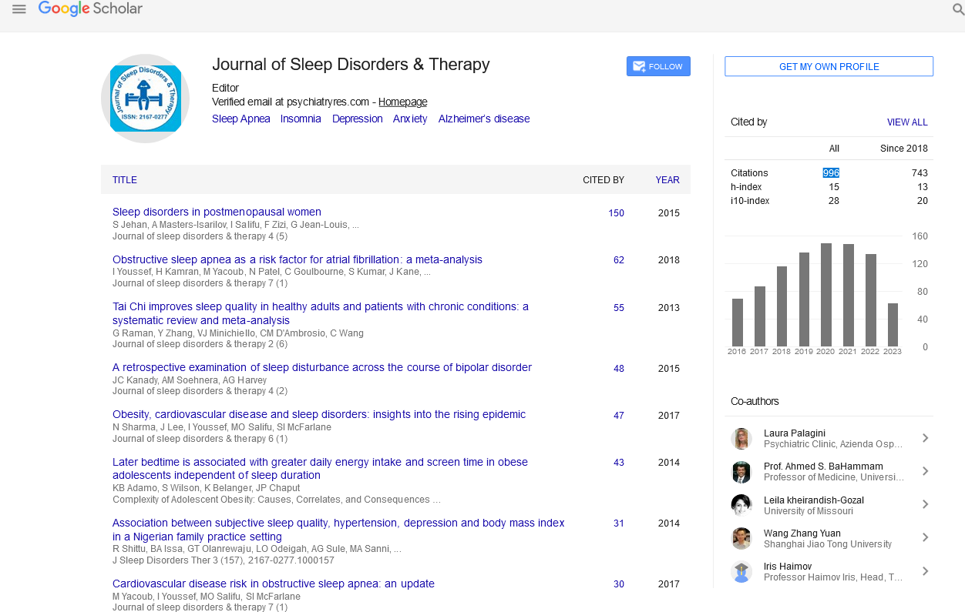The width and height of the screenshot is (965, 612).
Task: Select the Sleep Apnea topic link
Action: coord(240,119)
